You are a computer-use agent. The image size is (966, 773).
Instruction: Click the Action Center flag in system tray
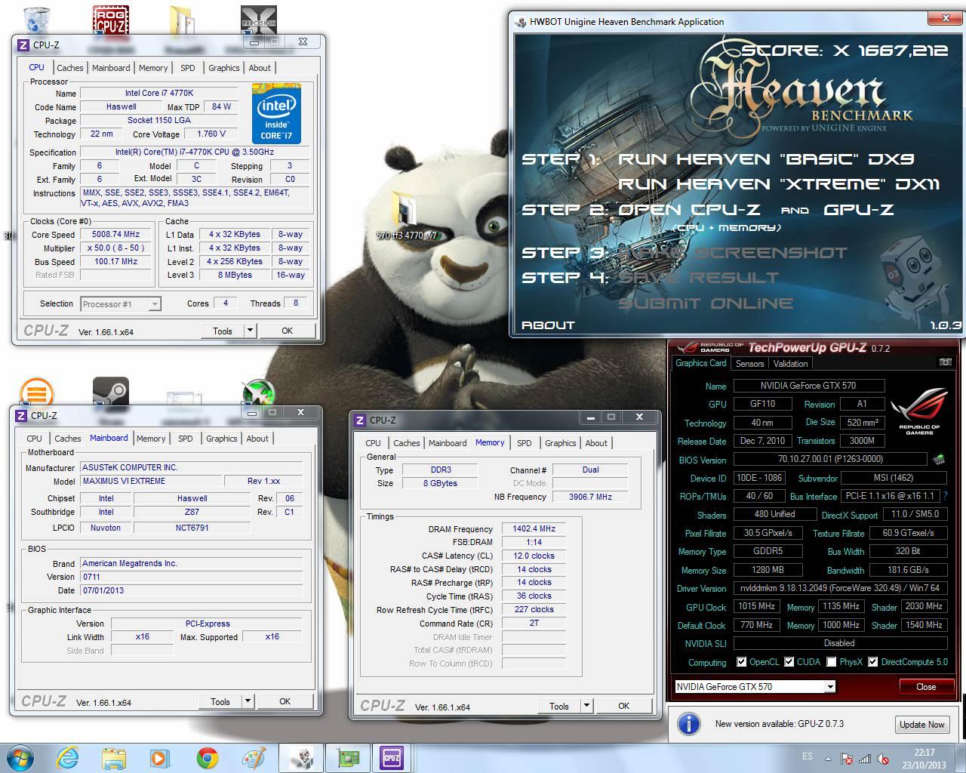pos(847,759)
